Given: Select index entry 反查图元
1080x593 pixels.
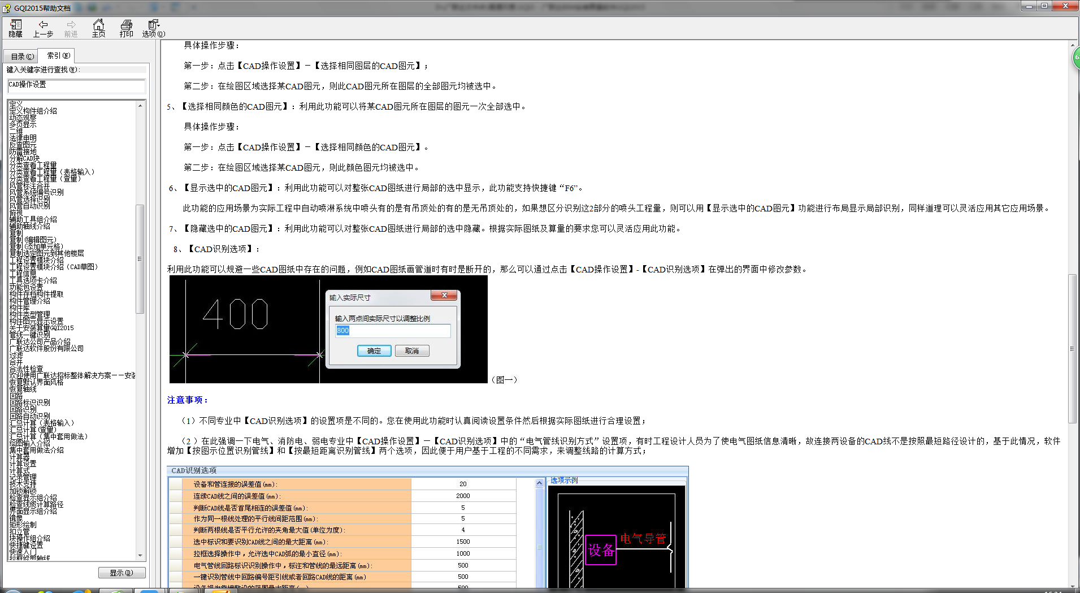Looking at the screenshot, I should click(x=23, y=145).
